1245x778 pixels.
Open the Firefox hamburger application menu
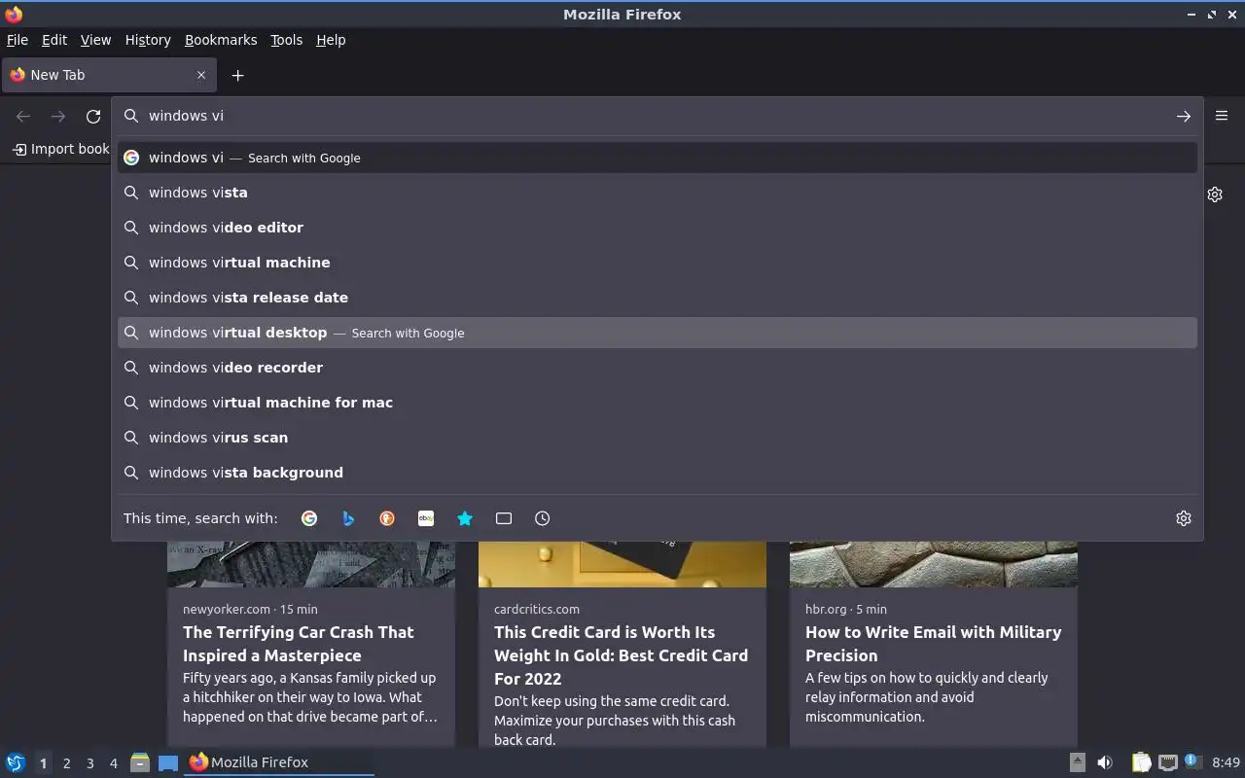pos(1222,116)
